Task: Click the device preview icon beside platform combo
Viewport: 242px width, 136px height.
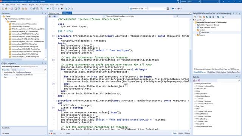Action: pyautogui.click(x=168, y=9)
